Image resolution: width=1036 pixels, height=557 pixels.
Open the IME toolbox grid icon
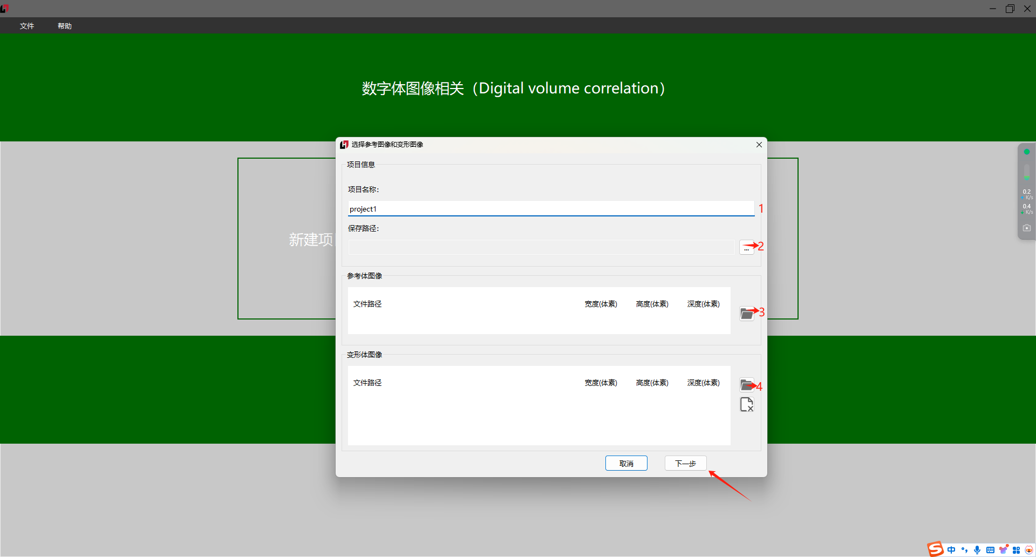point(1016,550)
